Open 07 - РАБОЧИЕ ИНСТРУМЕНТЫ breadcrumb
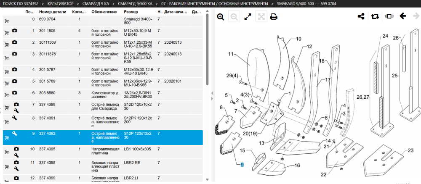Viewport: 421px width, 184px height. 215,4
